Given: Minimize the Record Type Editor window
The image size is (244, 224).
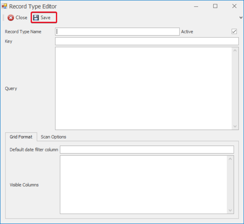Looking at the screenshot, I should (196, 6).
